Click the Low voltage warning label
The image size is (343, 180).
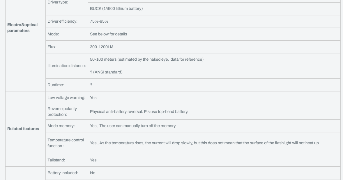(x=66, y=98)
